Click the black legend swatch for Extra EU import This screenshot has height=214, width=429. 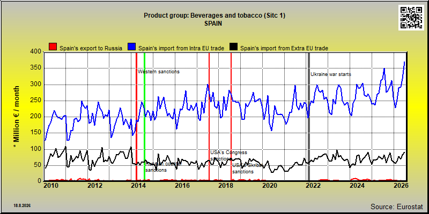tap(233, 47)
